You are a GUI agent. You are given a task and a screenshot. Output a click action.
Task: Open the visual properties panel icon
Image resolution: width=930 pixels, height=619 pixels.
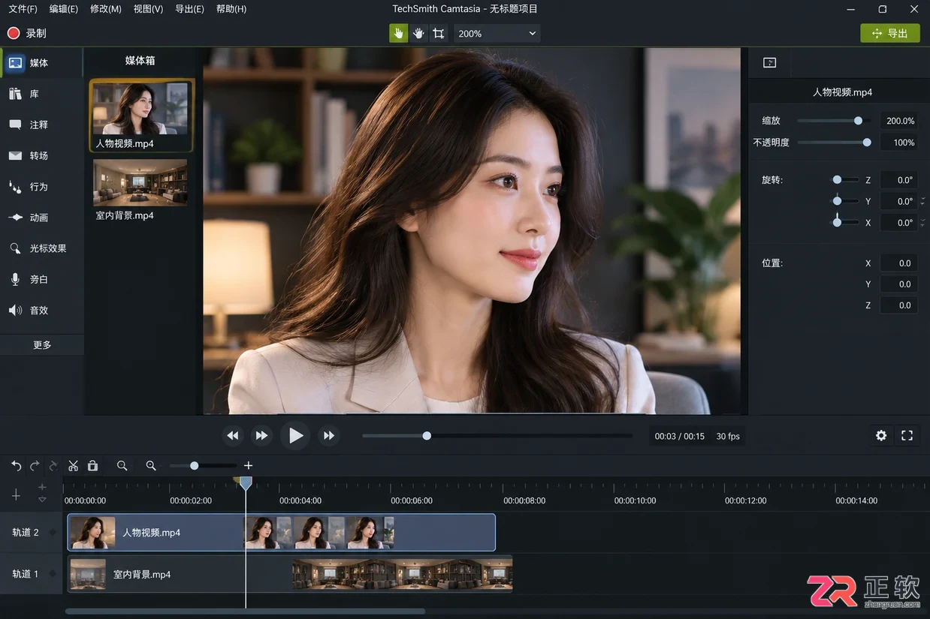pos(769,63)
